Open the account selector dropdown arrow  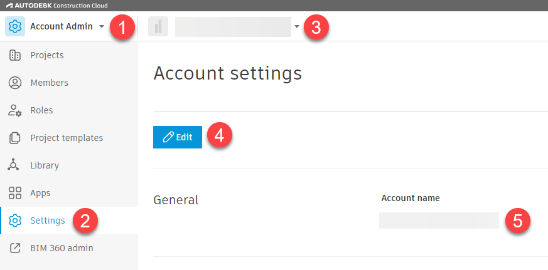(x=297, y=26)
